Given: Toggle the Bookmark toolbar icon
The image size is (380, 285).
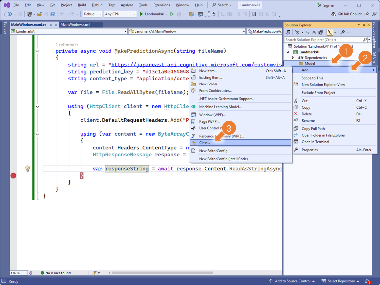Looking at the screenshot, I should pos(254,14).
